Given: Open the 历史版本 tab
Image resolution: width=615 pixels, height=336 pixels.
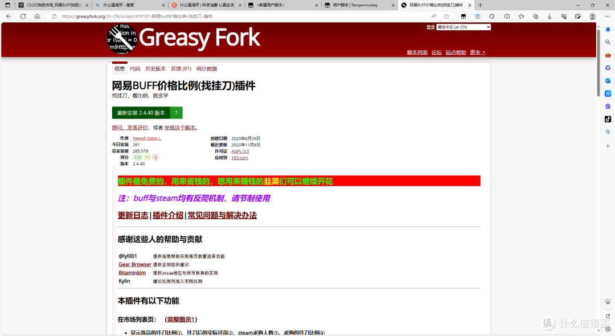Looking at the screenshot, I should pos(155,68).
